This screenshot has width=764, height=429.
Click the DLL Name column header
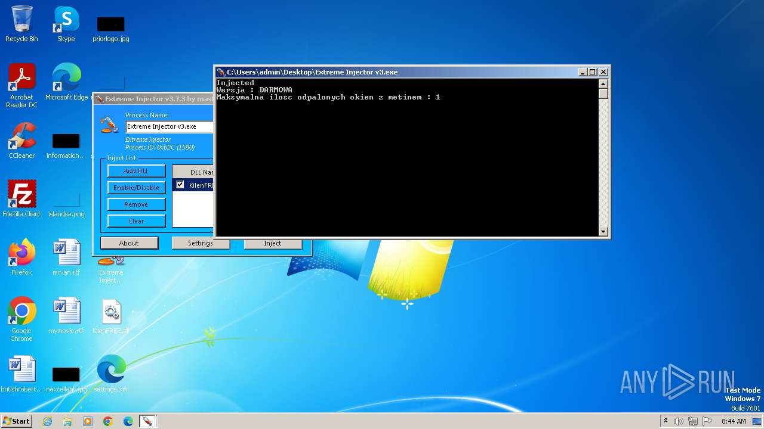click(193, 172)
